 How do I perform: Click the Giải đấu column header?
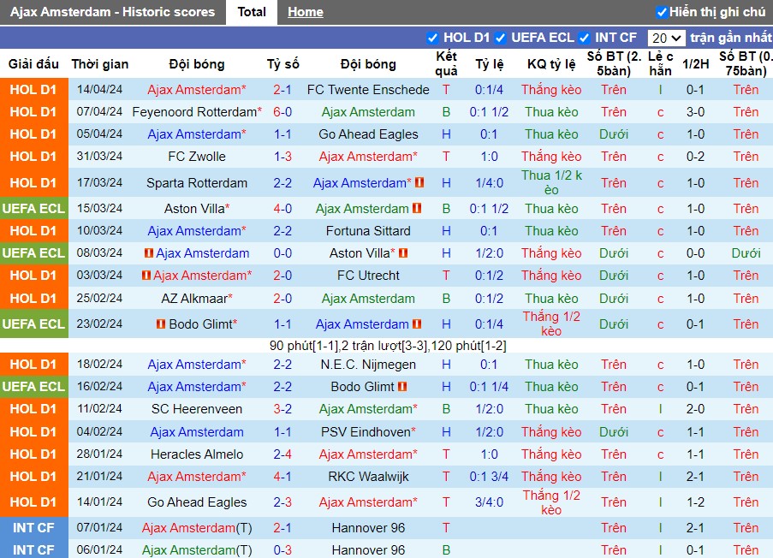click(33, 63)
